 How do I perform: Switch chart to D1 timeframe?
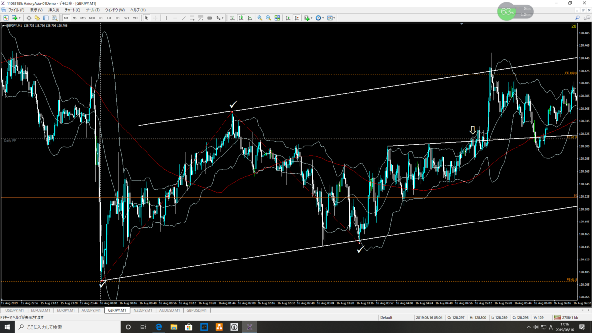pyautogui.click(x=118, y=18)
